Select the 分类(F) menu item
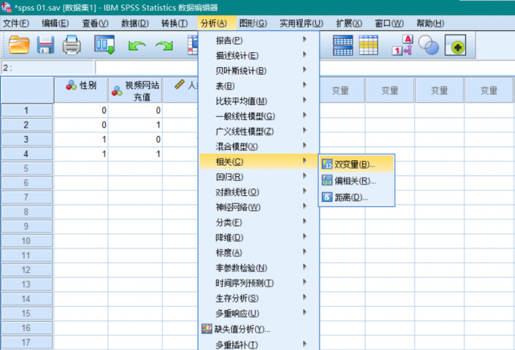515x350 pixels. [259, 222]
